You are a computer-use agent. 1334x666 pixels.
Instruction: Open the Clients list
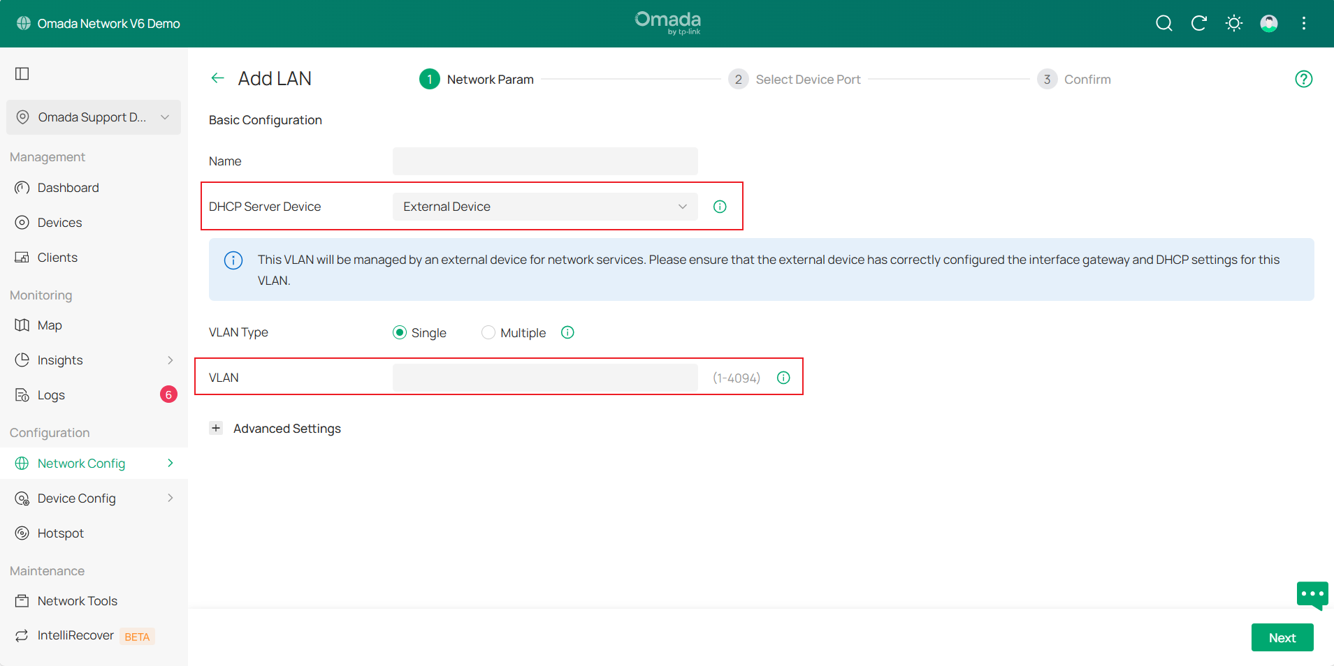click(57, 257)
